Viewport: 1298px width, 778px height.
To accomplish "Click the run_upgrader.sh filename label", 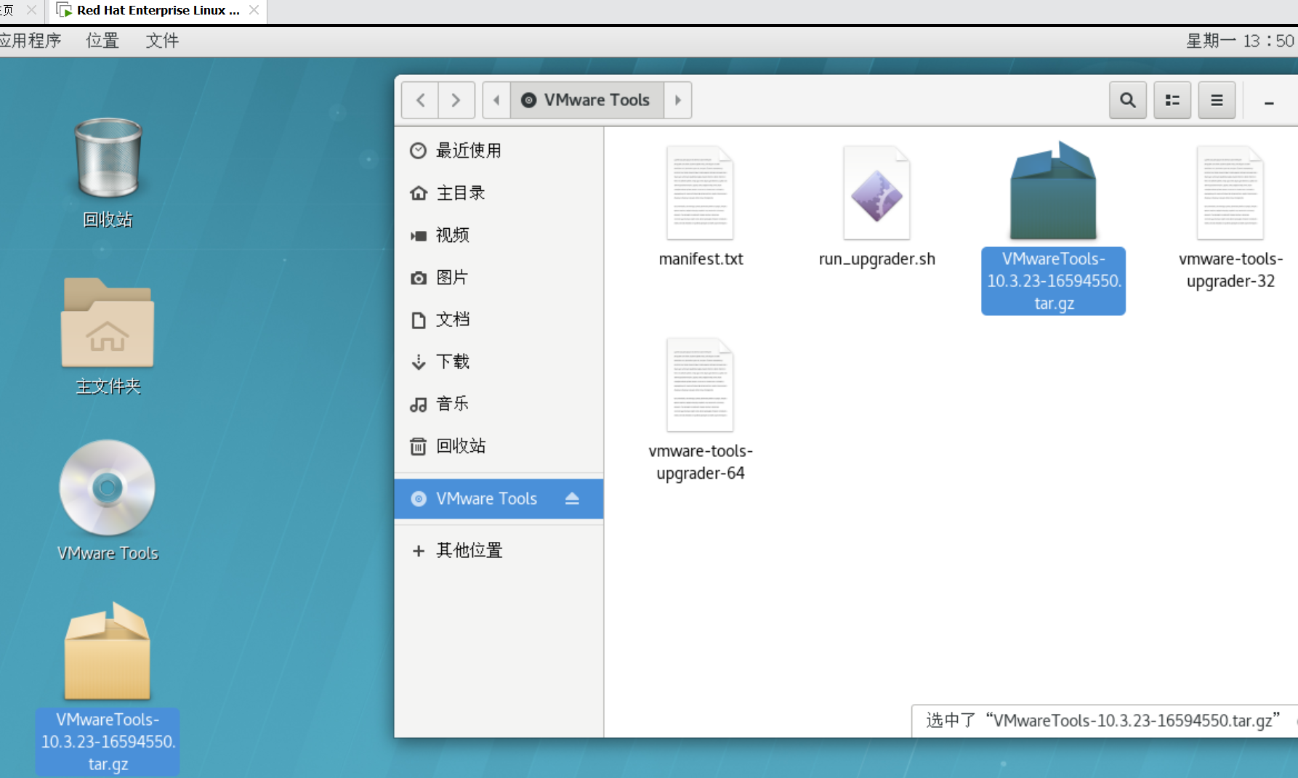I will [x=876, y=259].
